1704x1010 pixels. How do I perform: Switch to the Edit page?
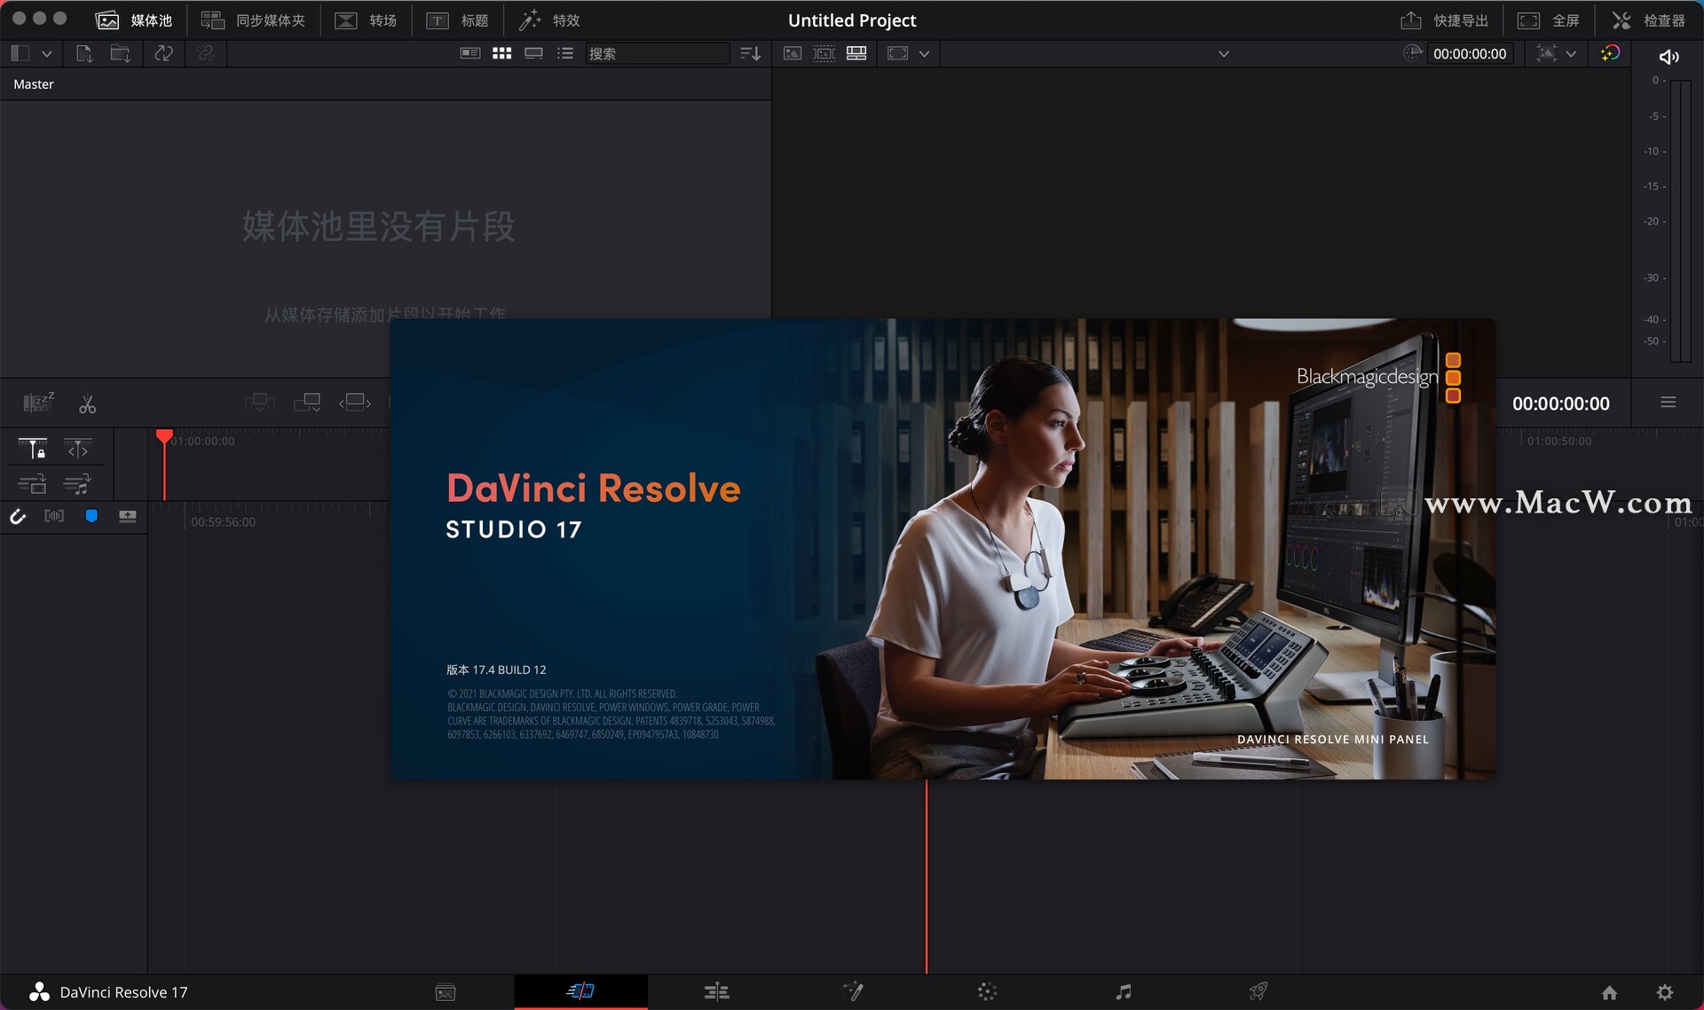(x=717, y=991)
